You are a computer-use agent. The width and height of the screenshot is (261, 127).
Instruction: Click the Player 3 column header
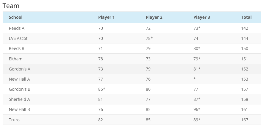point(201,17)
